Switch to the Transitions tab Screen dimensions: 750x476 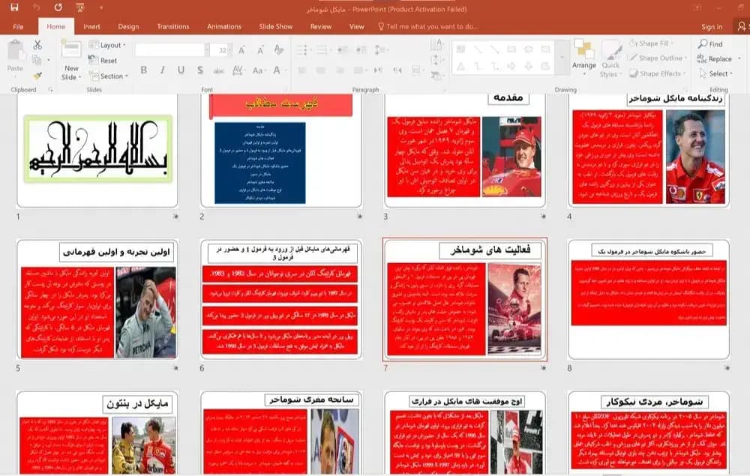pos(172,27)
